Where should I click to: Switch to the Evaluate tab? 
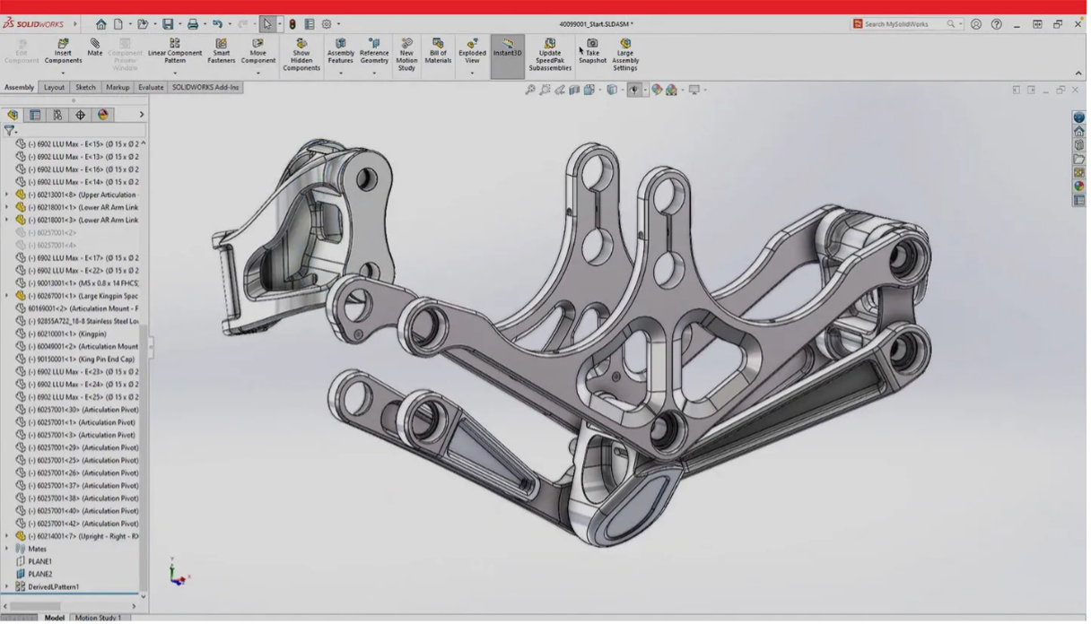pos(151,88)
